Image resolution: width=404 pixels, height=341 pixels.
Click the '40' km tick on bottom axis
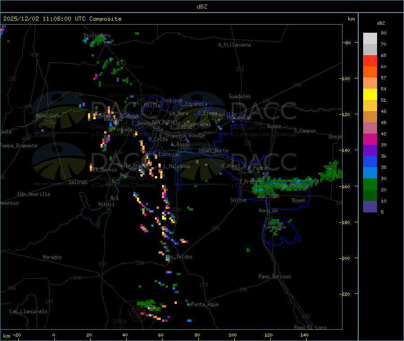click(125, 335)
